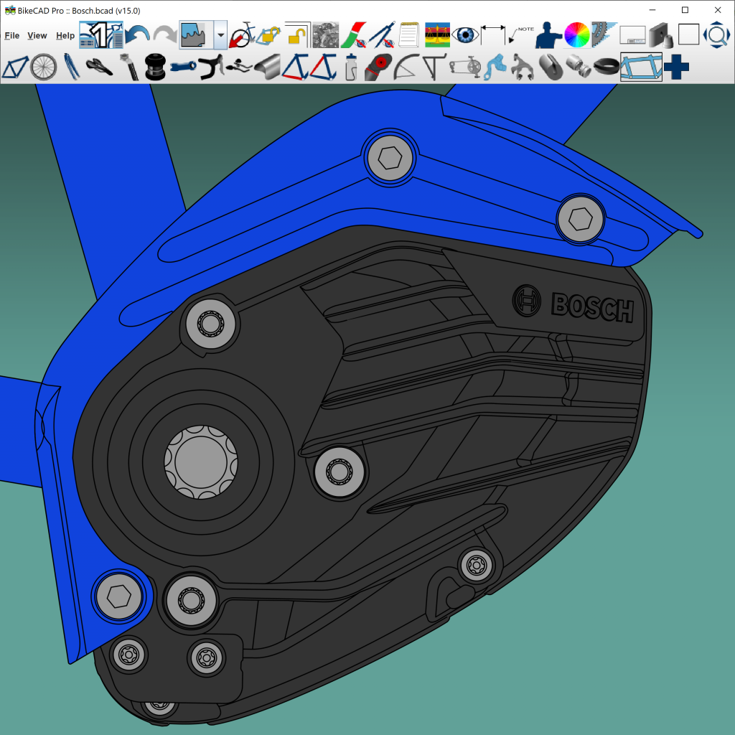Select the dimension line tool
The width and height of the screenshot is (735, 735).
(493, 35)
